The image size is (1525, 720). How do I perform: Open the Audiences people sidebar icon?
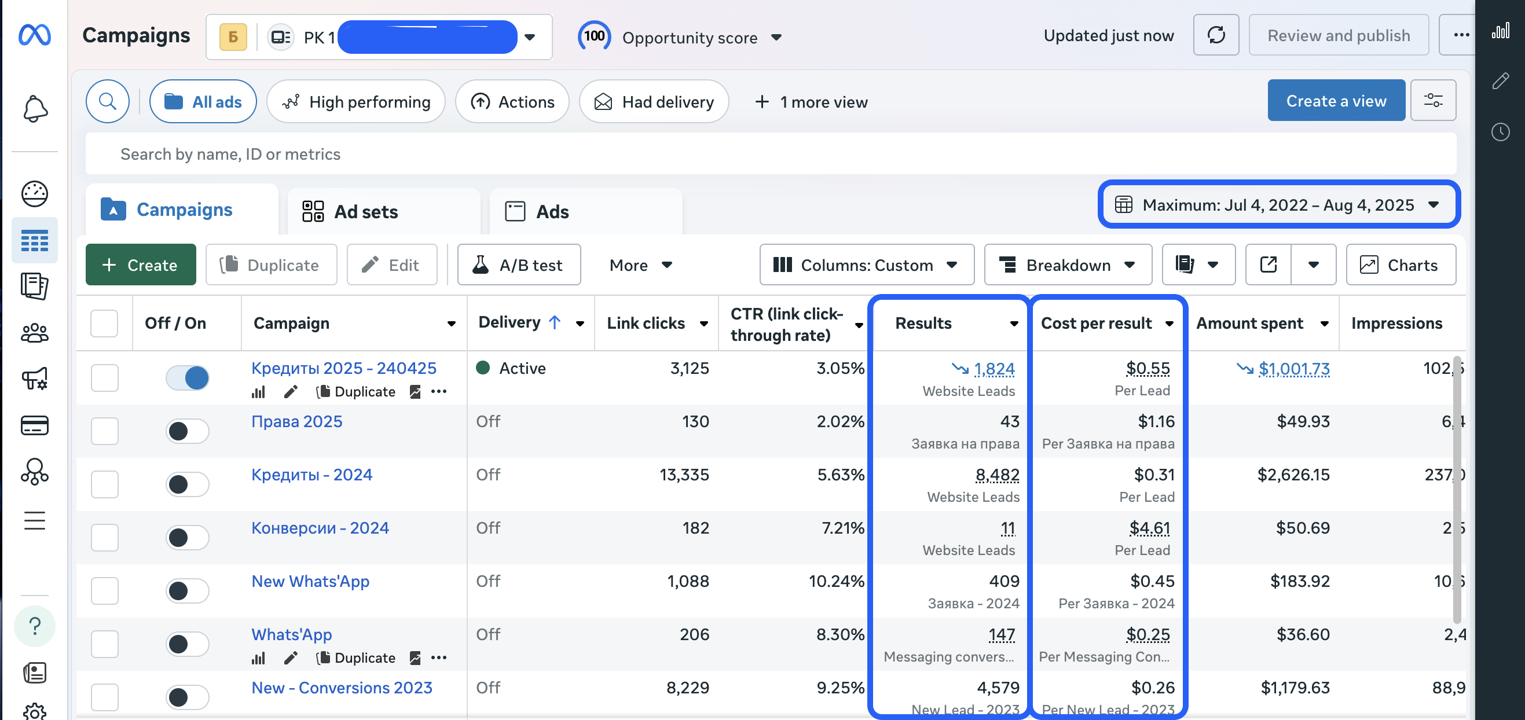pyautogui.click(x=34, y=333)
